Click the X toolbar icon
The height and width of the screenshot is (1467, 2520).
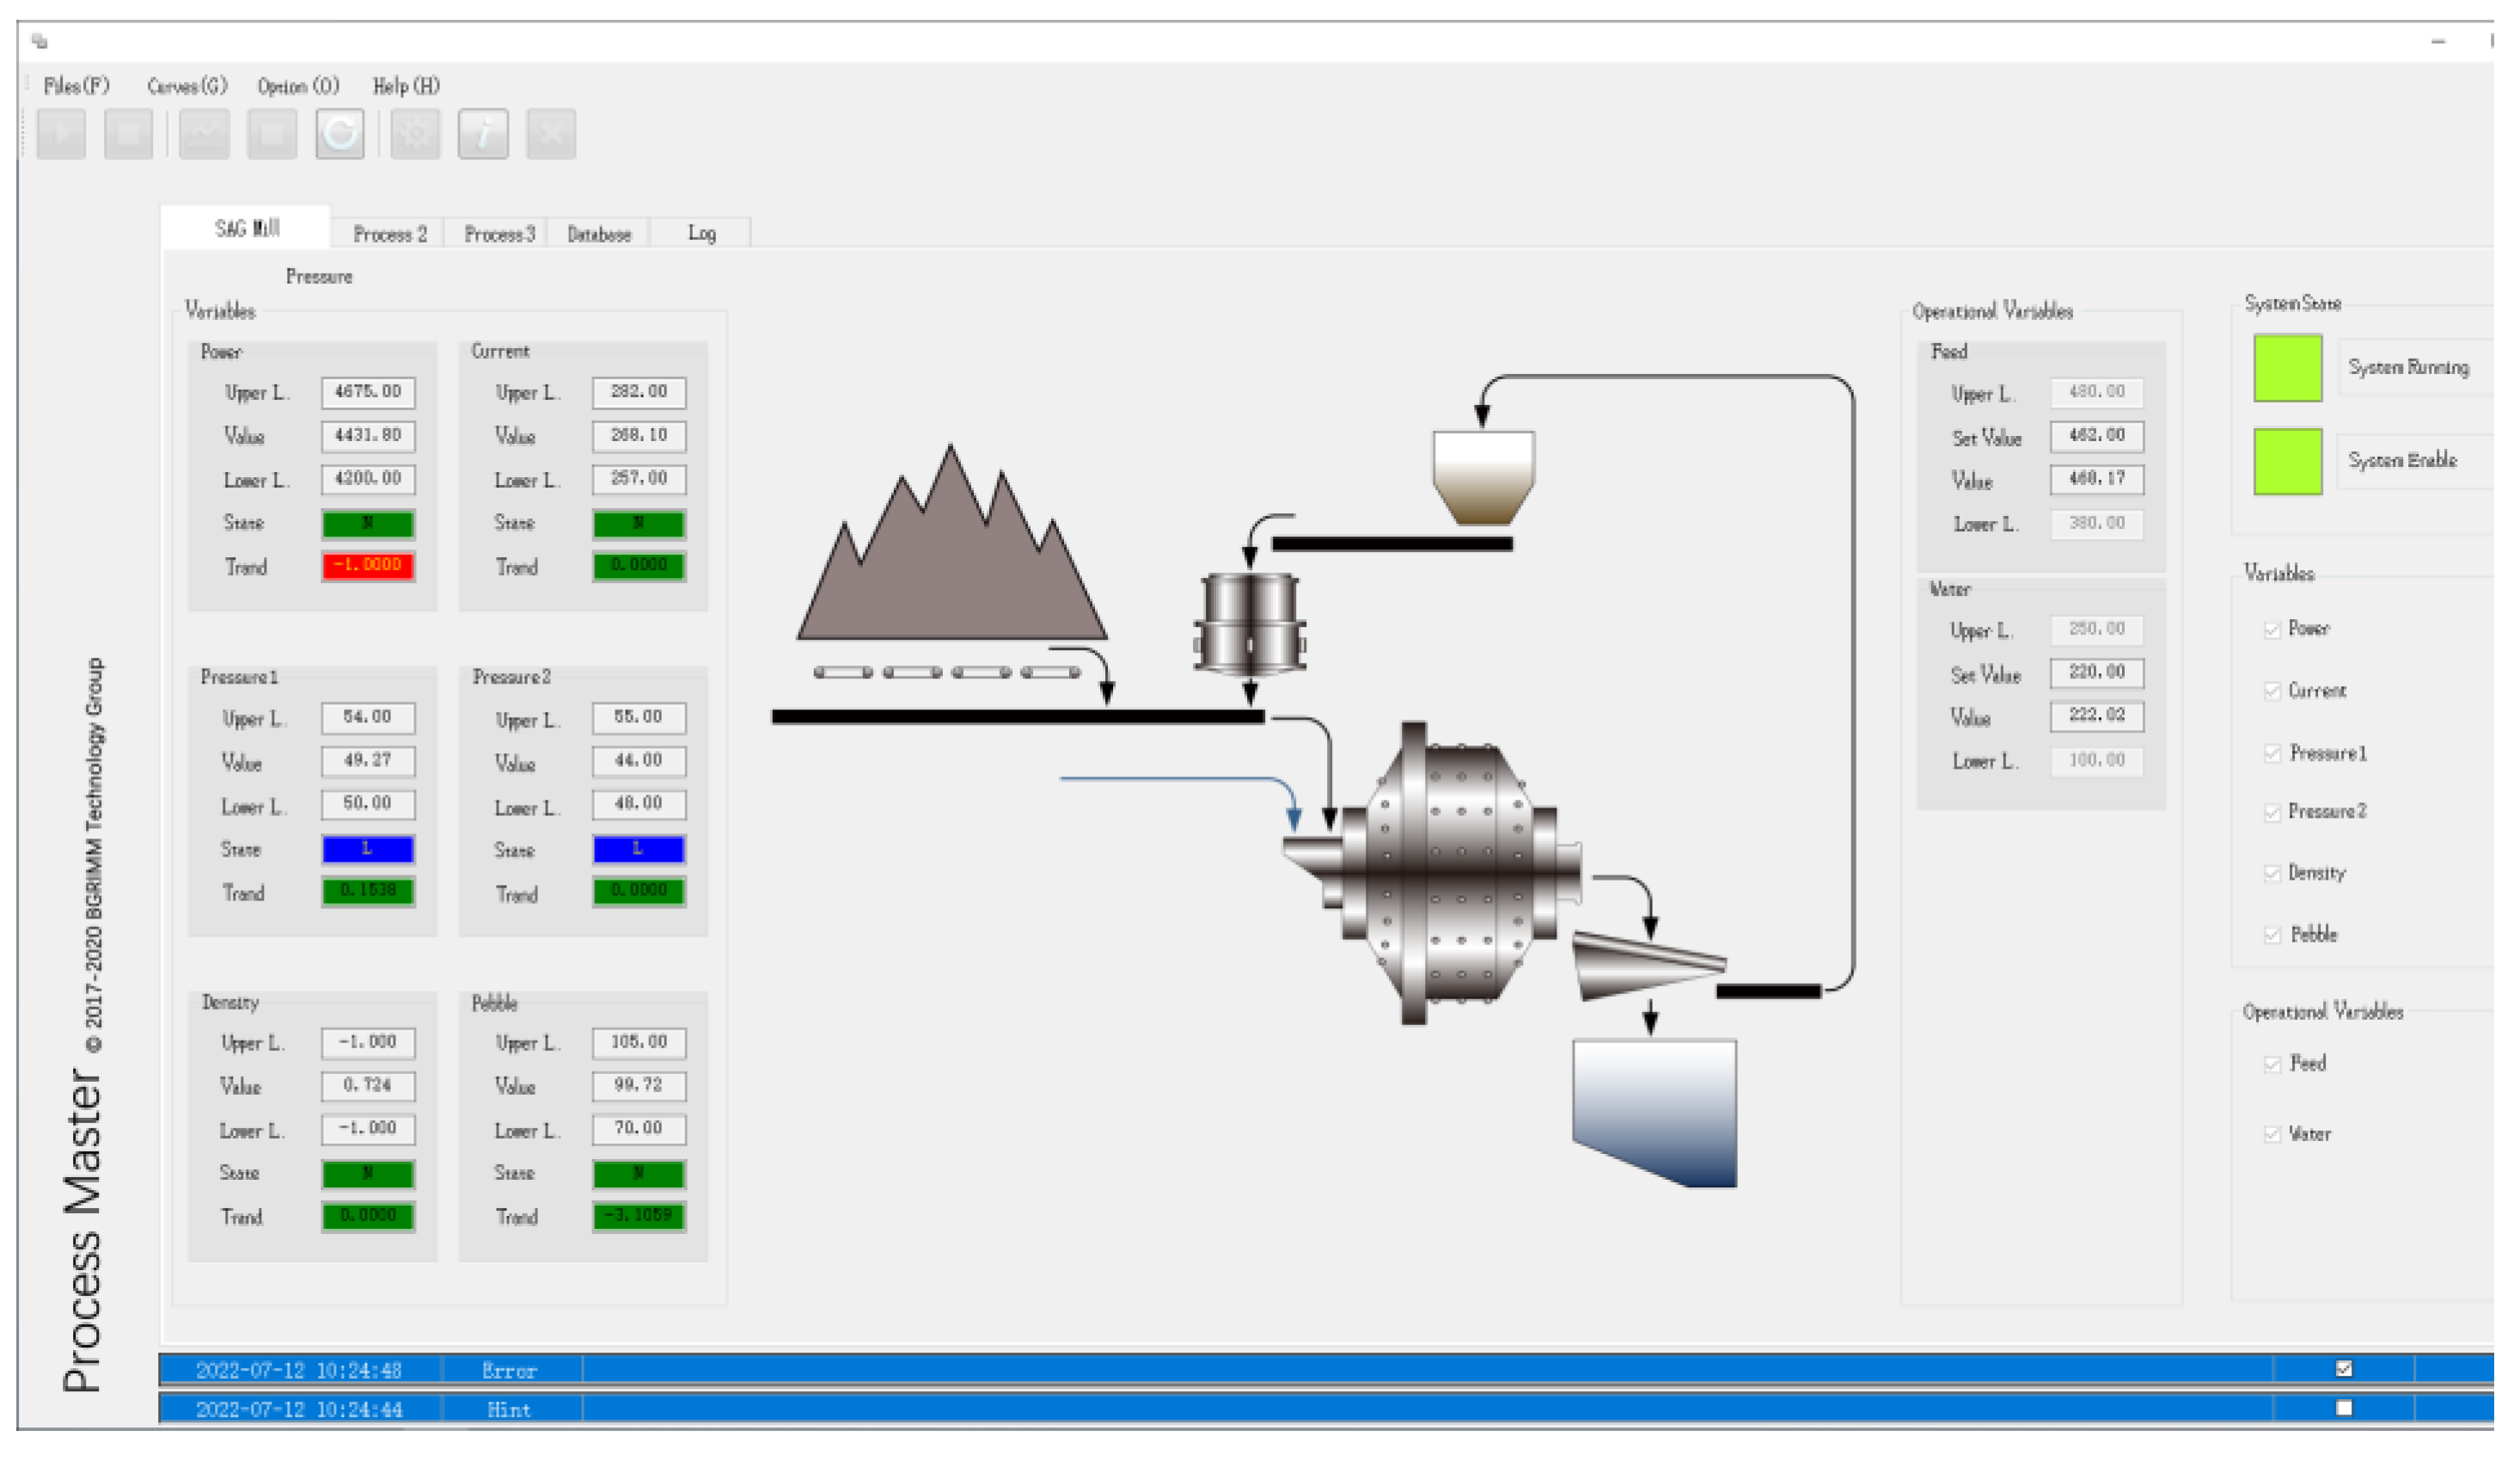point(551,134)
